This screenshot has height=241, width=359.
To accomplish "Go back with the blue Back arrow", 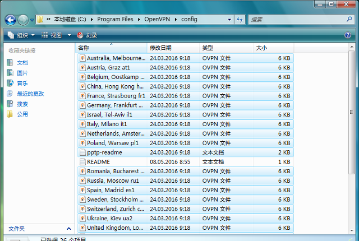I will (10, 20).
